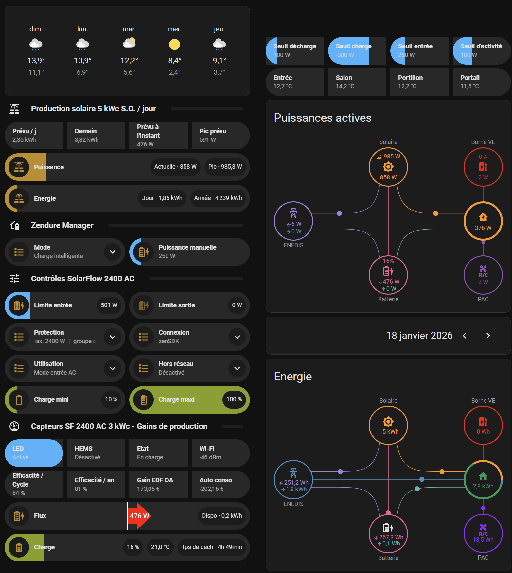The height and width of the screenshot is (573, 512).
Task: Click the Borne VE node showing 0 Wh
Action: coord(483,425)
